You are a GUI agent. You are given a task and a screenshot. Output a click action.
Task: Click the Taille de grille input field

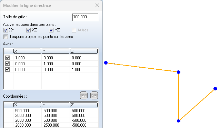coord(85,17)
